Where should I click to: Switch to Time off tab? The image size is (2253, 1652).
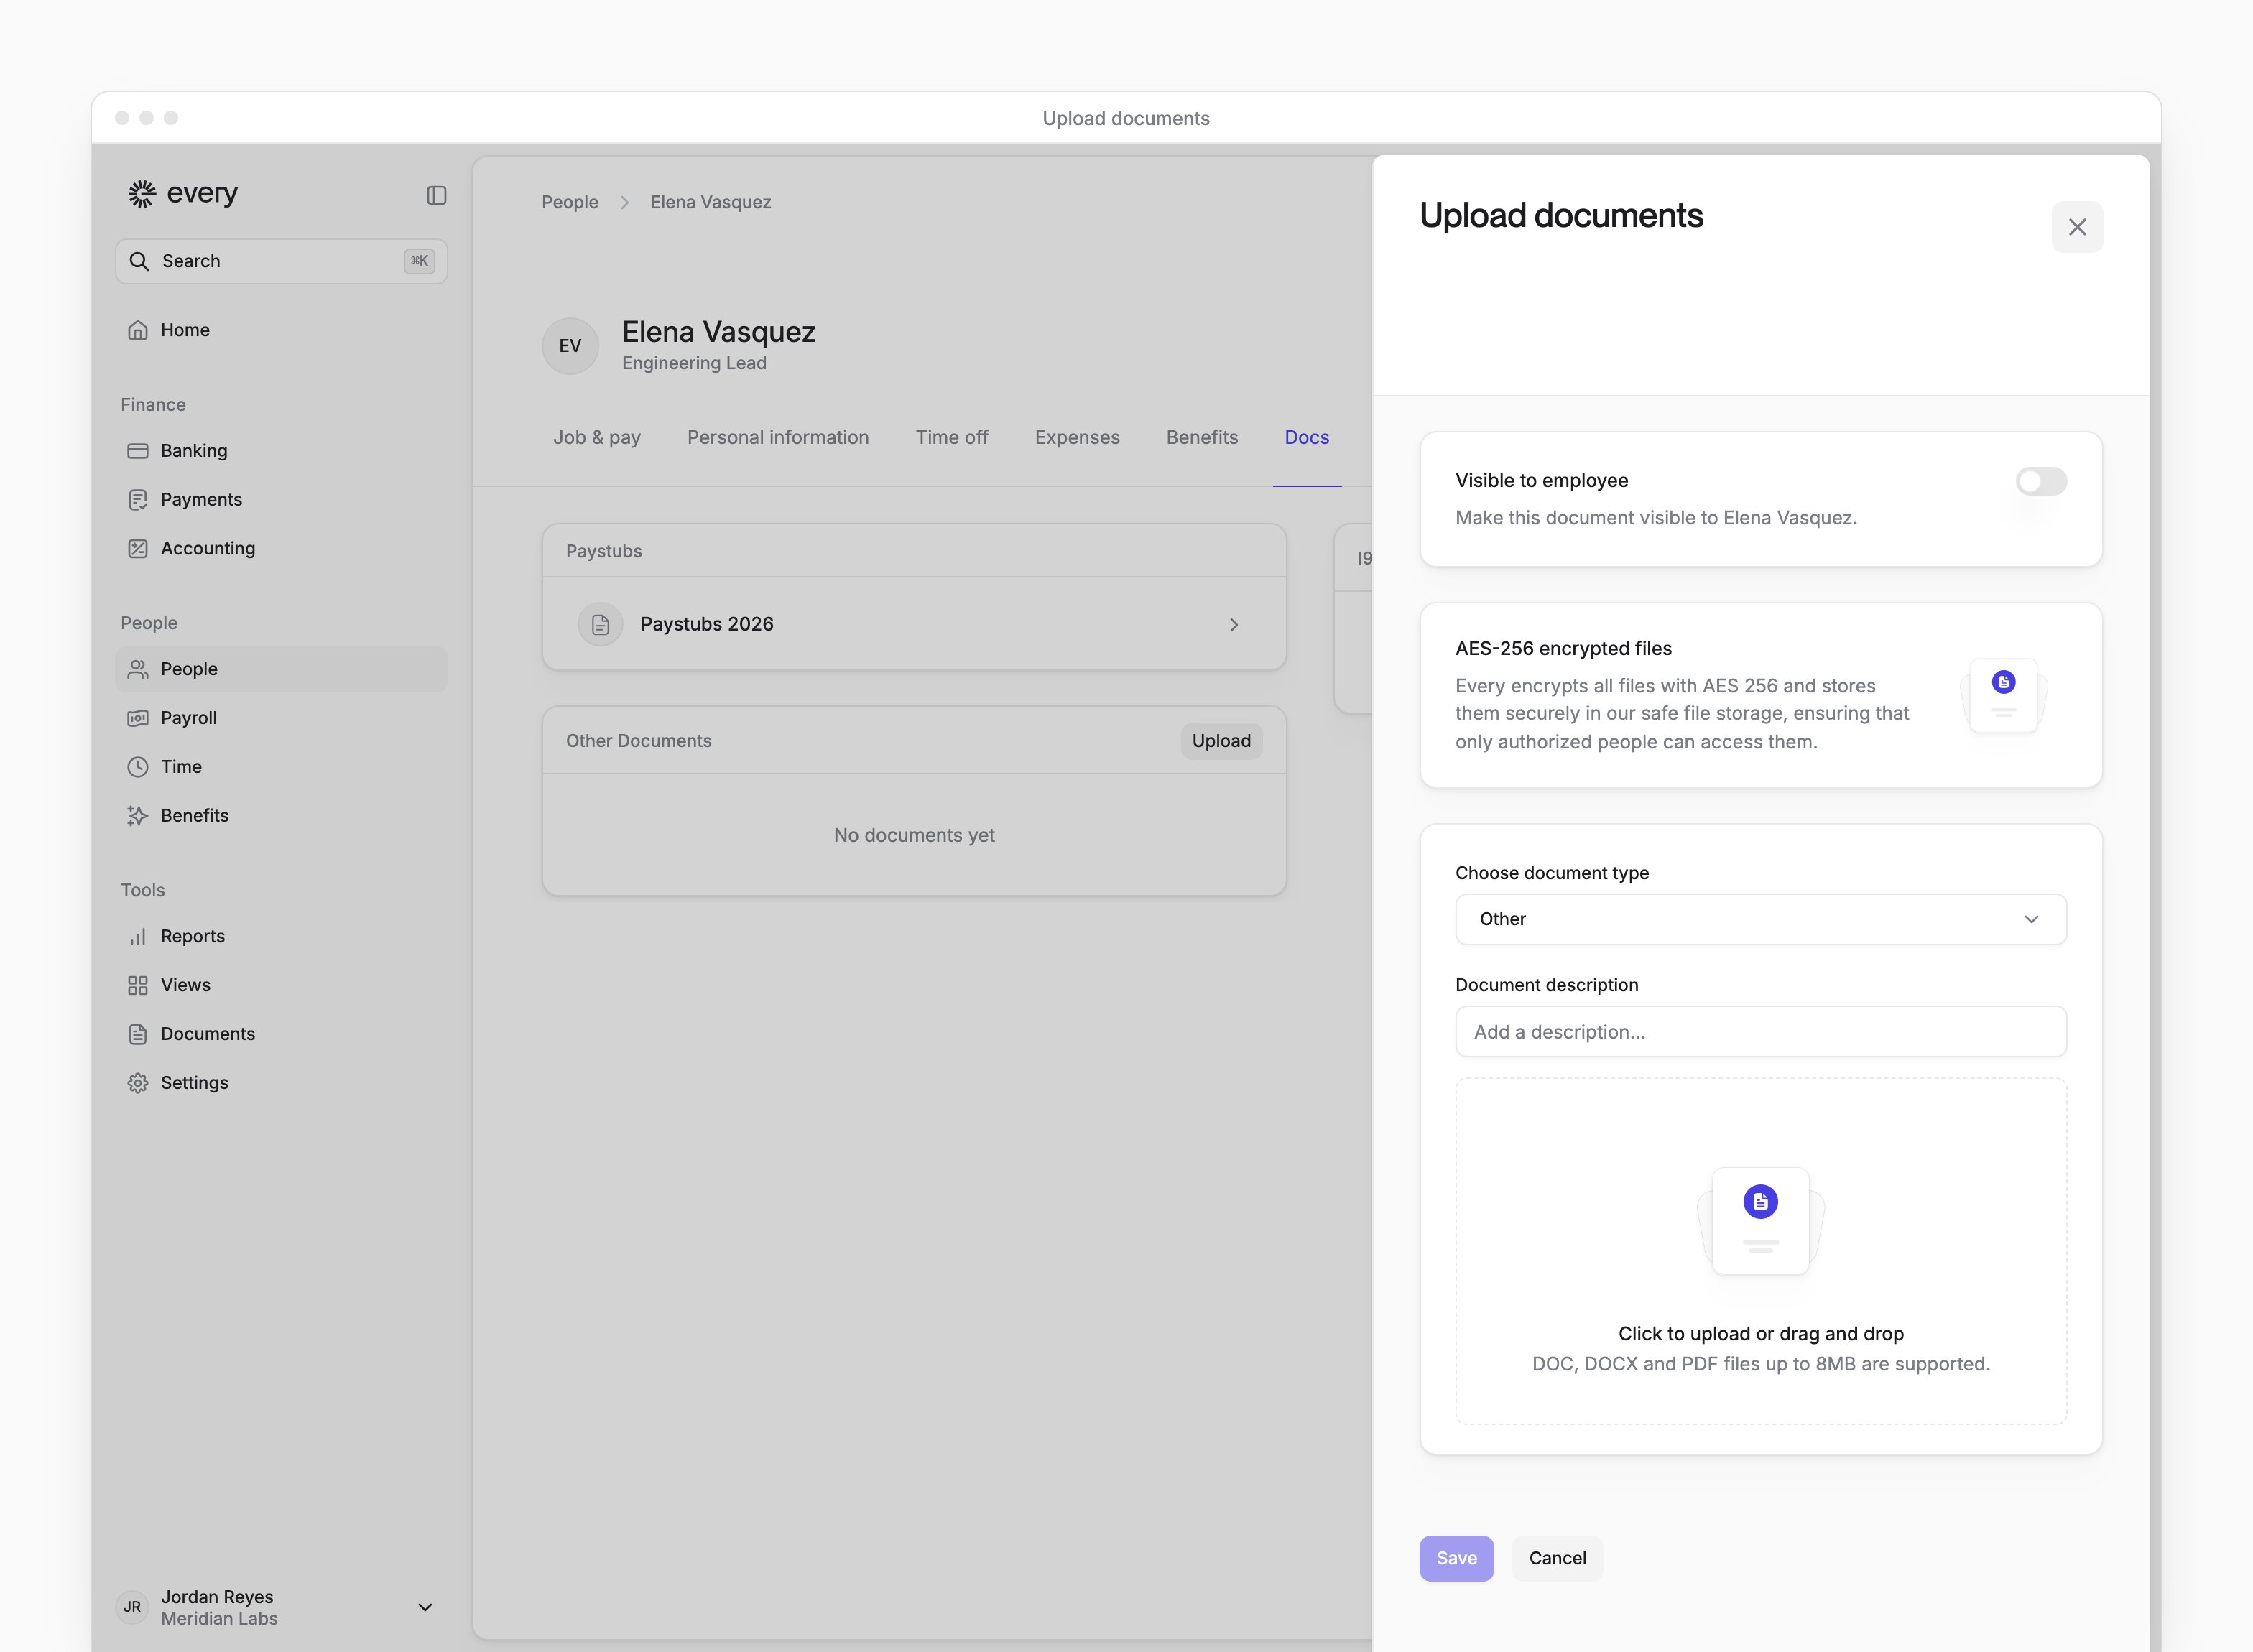(x=952, y=438)
